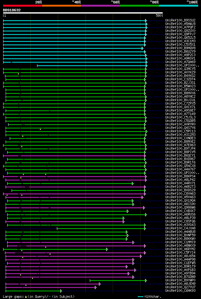The height and width of the screenshot is (299, 201).
Task: Select hit label UniRef100_Q9ZUX0
Action: (180, 31)
